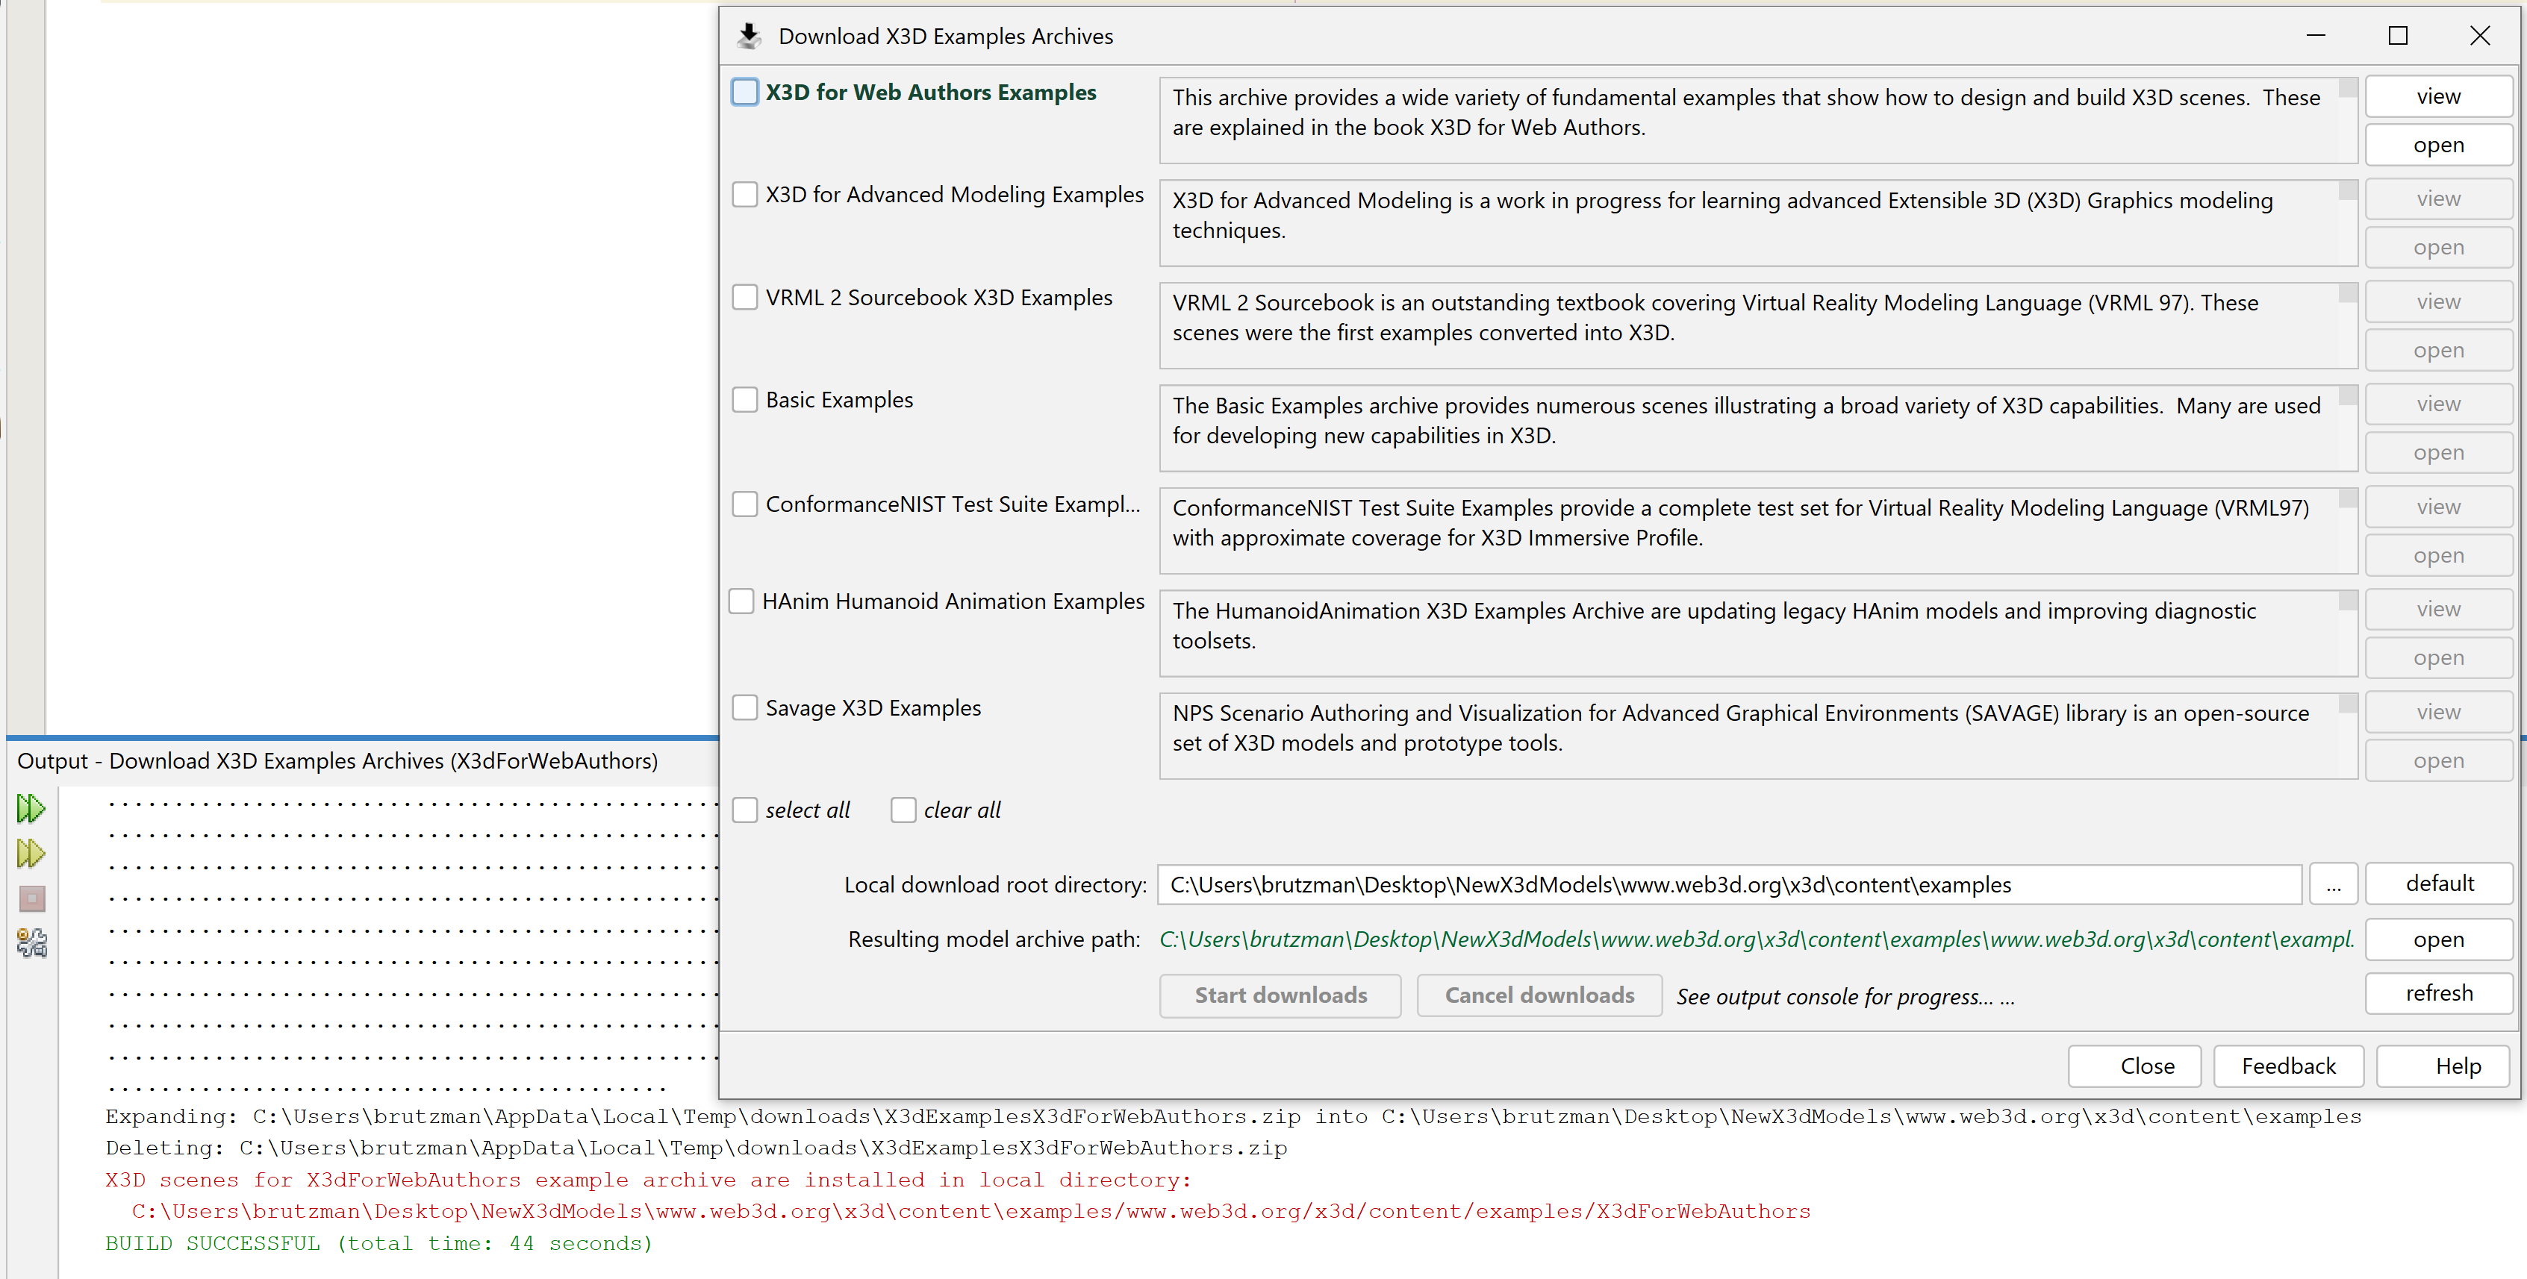The height and width of the screenshot is (1279, 2527).
Task: Click the Start downloads button
Action: click(x=1280, y=995)
